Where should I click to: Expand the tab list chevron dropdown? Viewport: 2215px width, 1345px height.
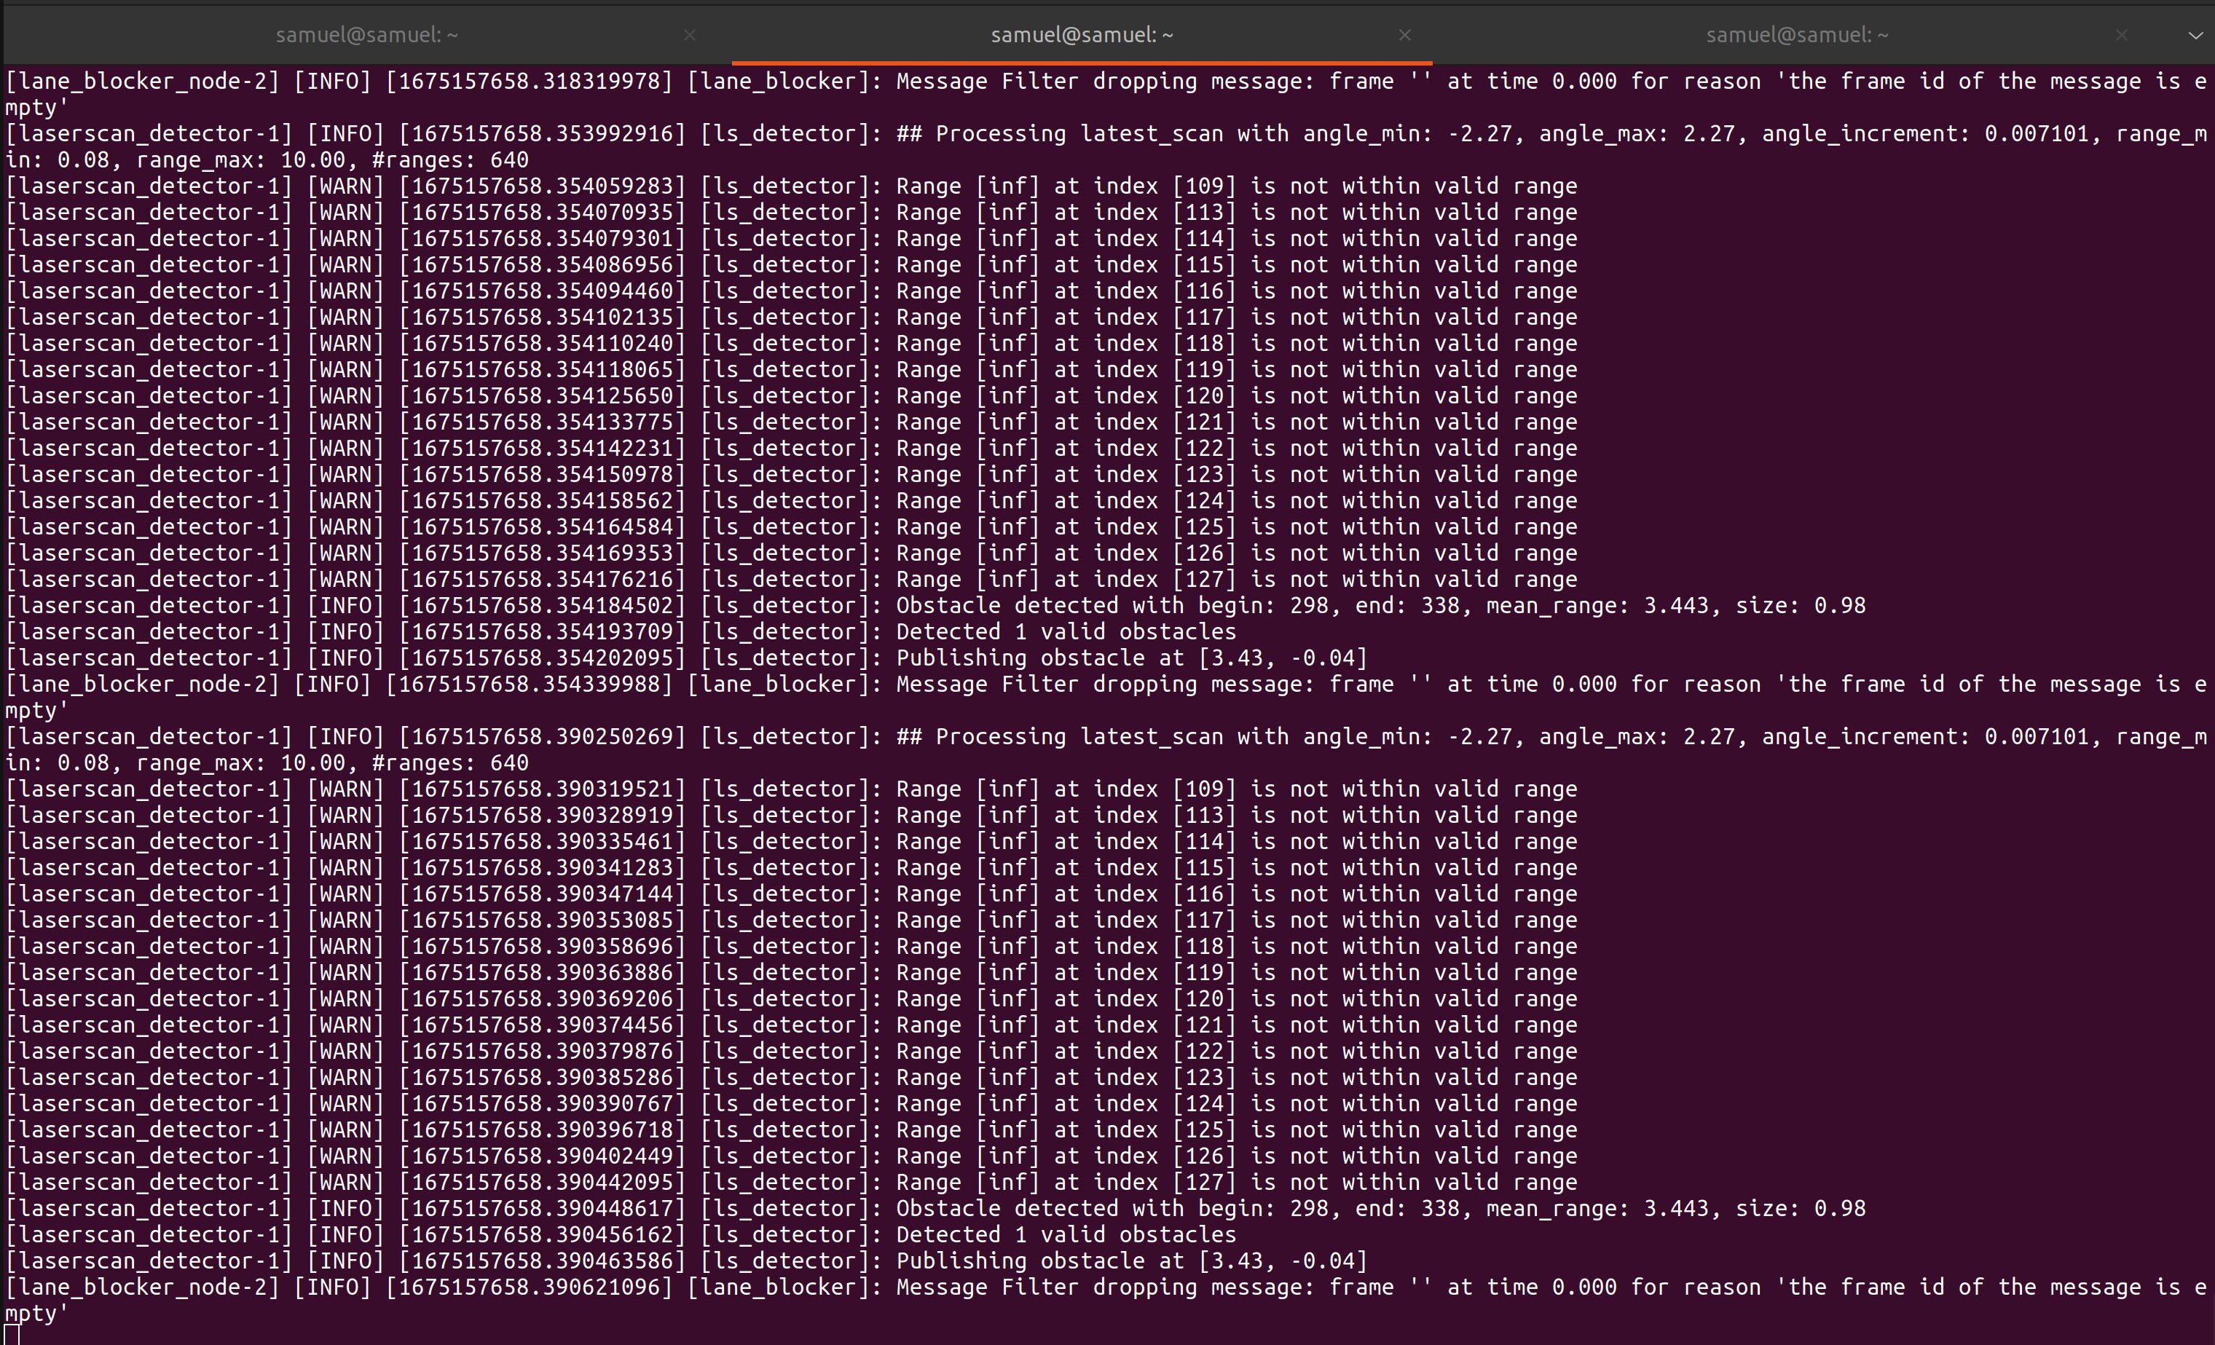pyautogui.click(x=2195, y=36)
